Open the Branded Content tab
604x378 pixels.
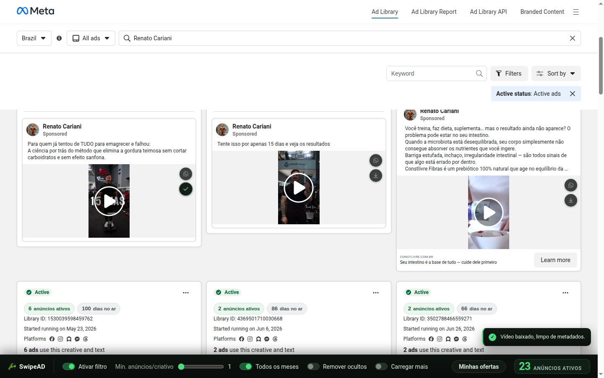[x=542, y=12]
